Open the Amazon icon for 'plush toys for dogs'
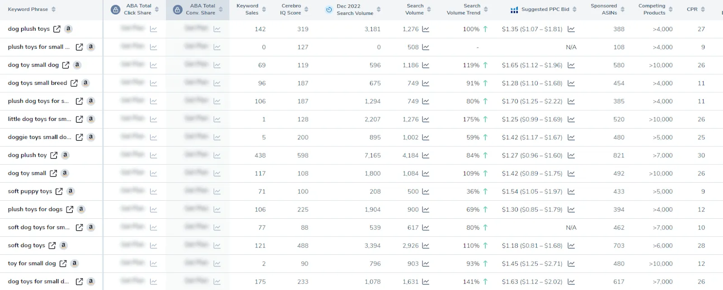This screenshot has height=290, width=723. [81, 209]
